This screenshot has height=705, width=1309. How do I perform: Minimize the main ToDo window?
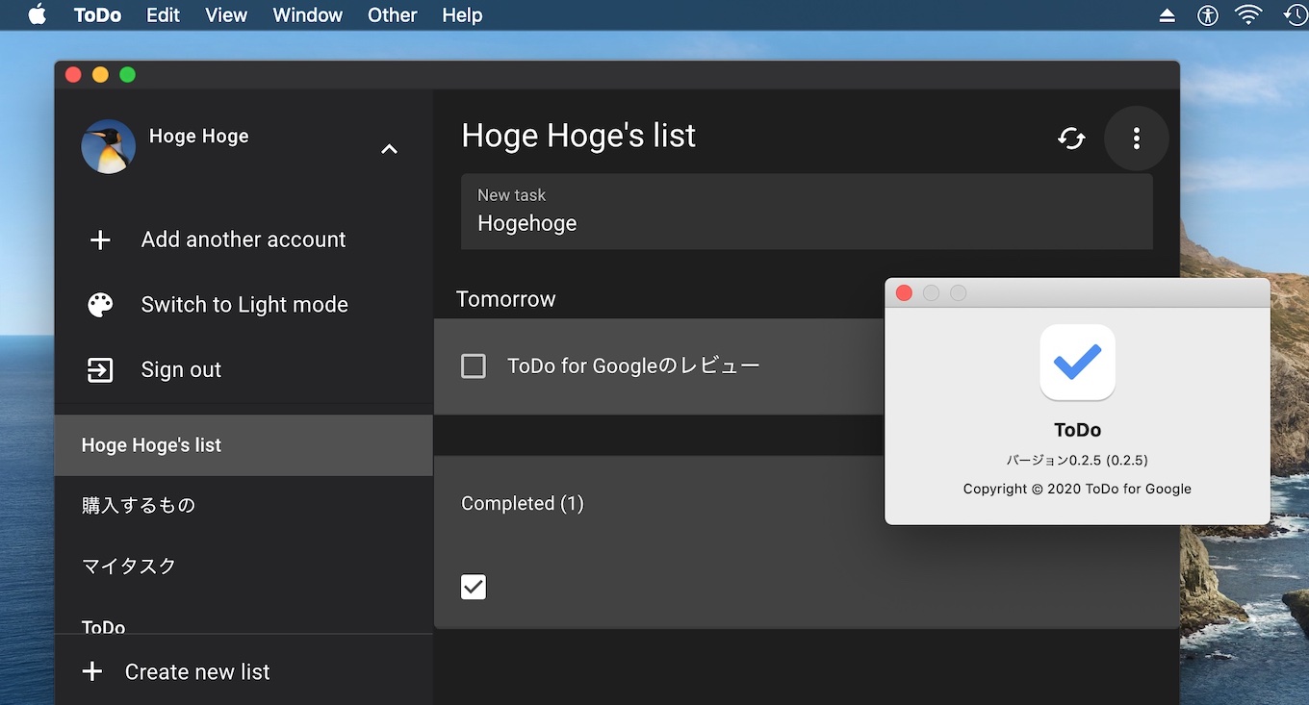pyautogui.click(x=100, y=75)
